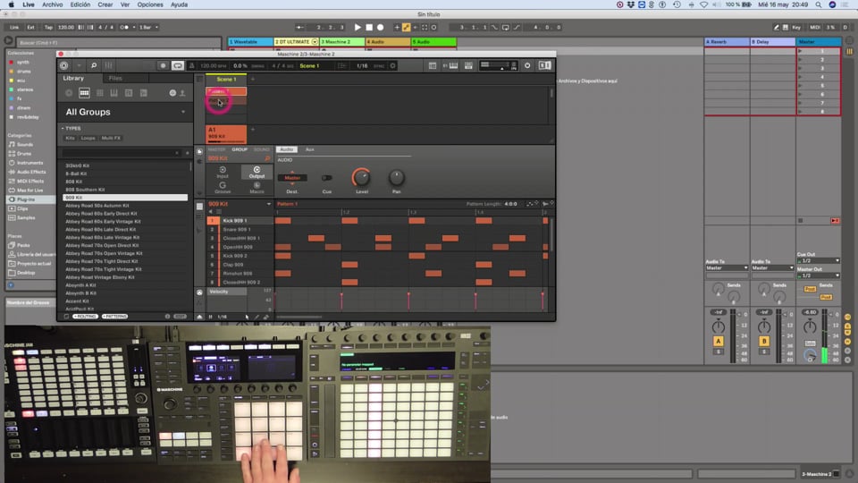Click the Stop button in Ableton transport
The width and height of the screenshot is (858, 483).
[369, 27]
